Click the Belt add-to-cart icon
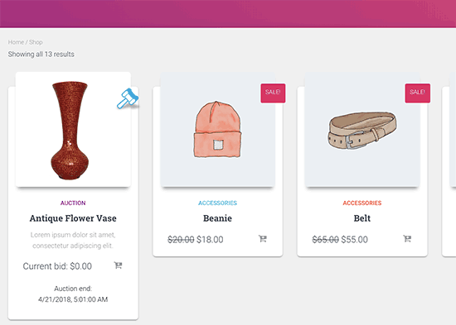Image resolution: width=456 pixels, height=325 pixels. tap(407, 239)
